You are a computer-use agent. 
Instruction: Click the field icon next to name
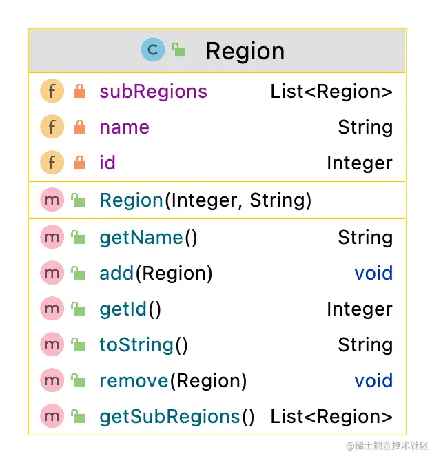pos(52,127)
